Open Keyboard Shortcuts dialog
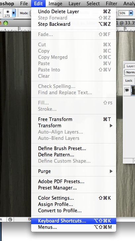The image size is (135, 241). 74,221
